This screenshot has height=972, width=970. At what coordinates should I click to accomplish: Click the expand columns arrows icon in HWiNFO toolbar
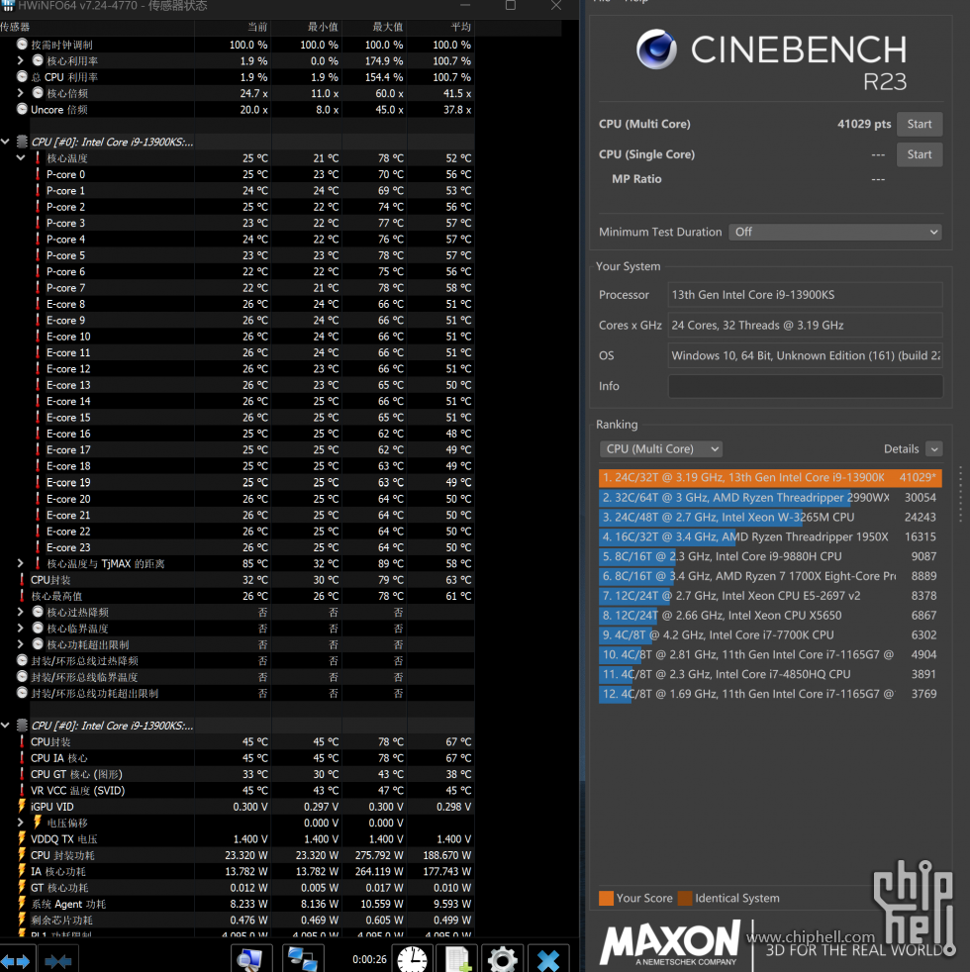click(x=15, y=961)
